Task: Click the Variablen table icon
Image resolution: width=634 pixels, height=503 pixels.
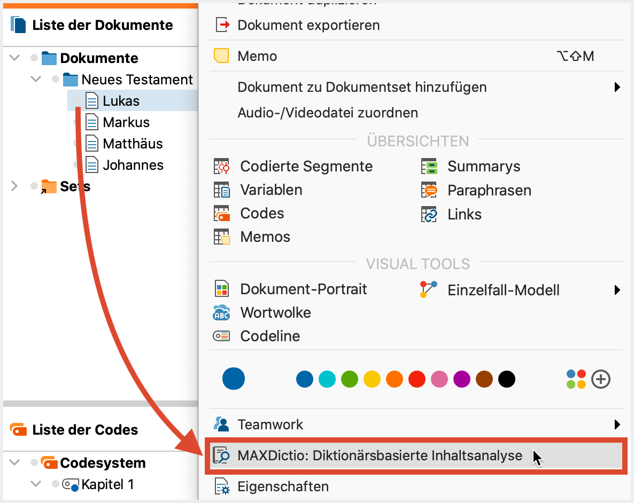Action: click(221, 190)
